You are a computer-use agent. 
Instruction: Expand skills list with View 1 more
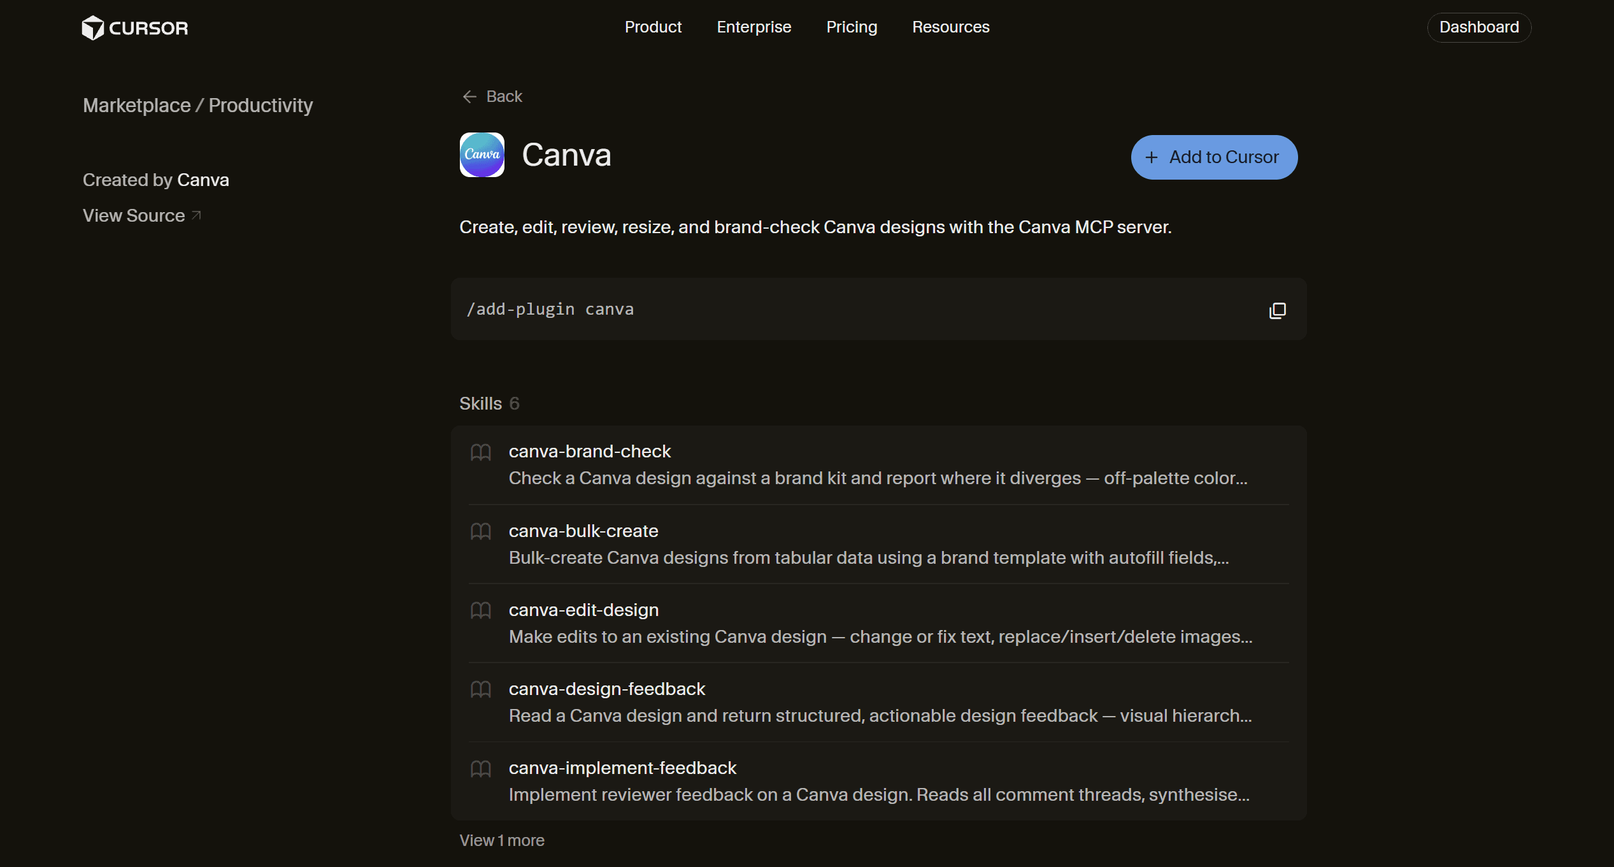coord(502,840)
